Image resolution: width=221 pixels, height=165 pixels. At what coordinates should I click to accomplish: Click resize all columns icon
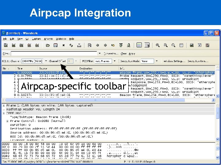click(181, 45)
